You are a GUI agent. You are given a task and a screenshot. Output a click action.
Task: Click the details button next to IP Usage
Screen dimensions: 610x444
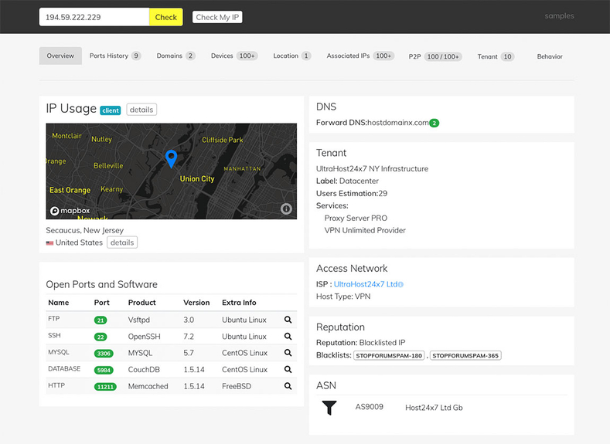(x=141, y=110)
